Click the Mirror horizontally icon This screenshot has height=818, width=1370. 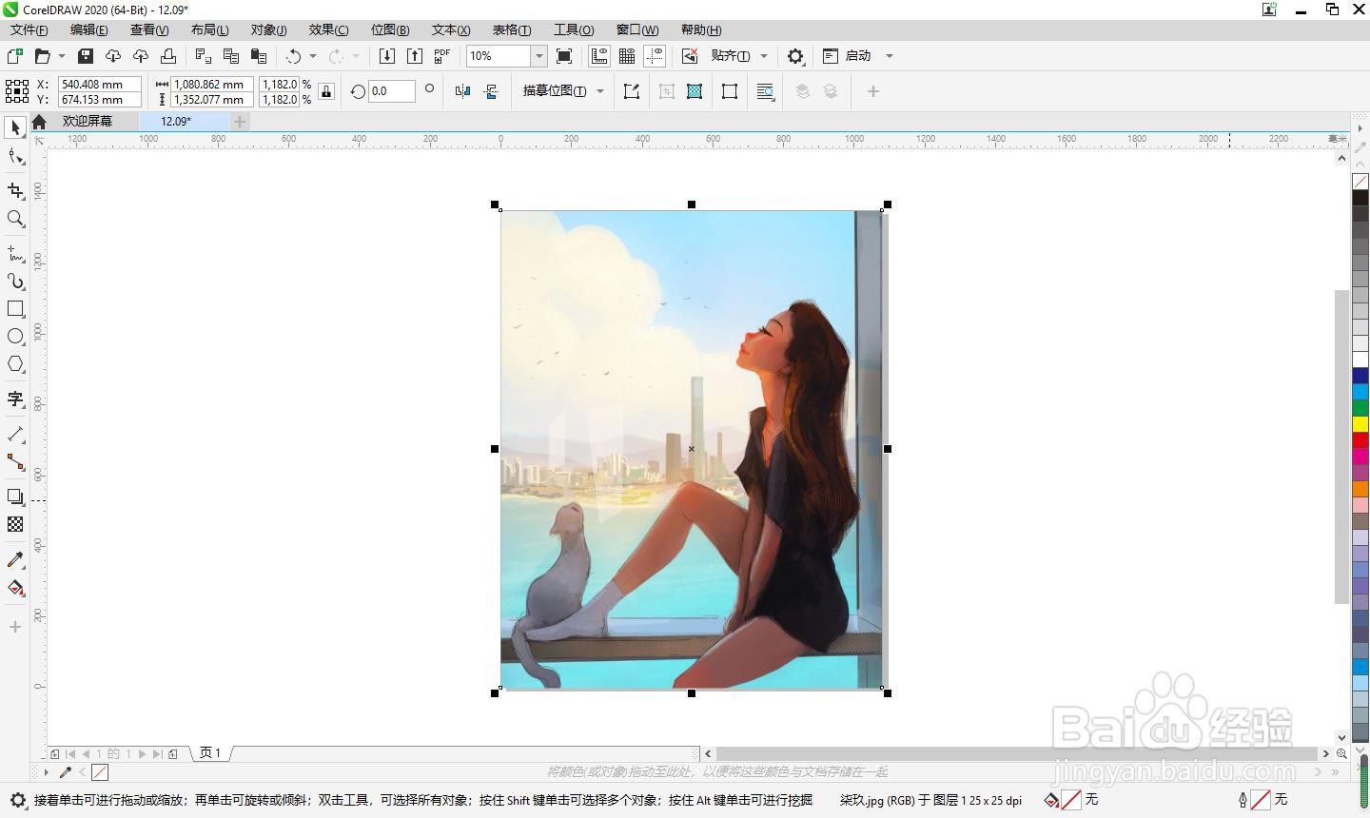click(462, 91)
